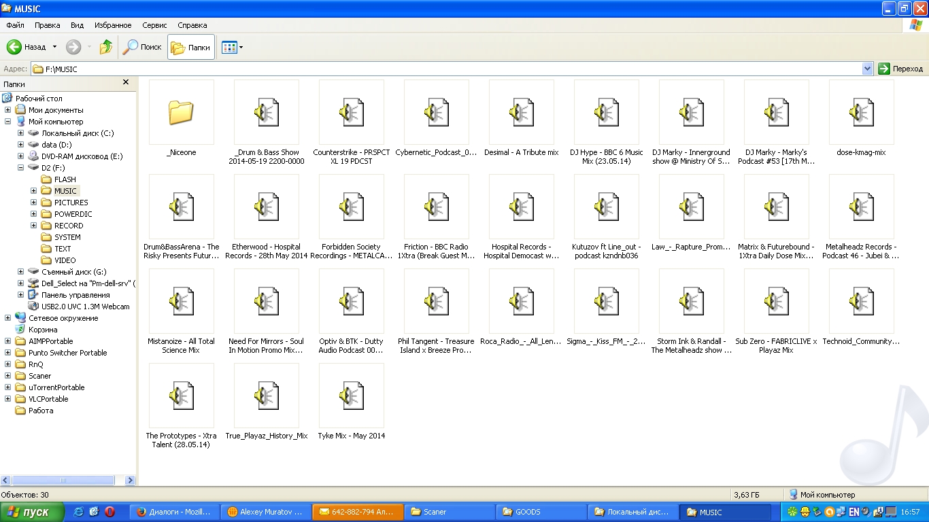Select Optiv & BTK - Dutty Audio Podcast
Viewport: 929px width, 522px height.
tap(351, 301)
